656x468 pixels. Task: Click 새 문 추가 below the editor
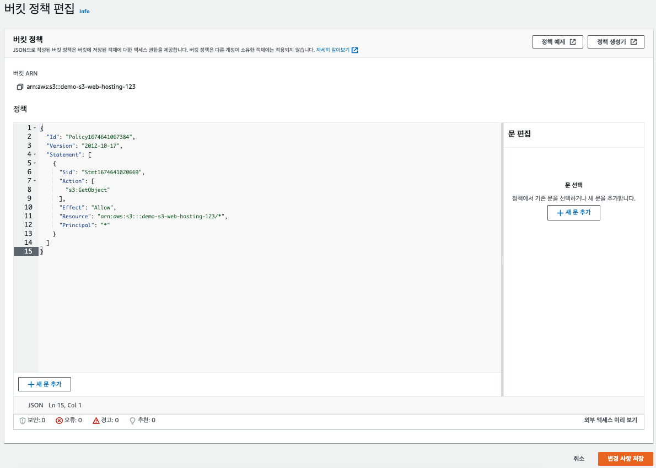point(45,384)
